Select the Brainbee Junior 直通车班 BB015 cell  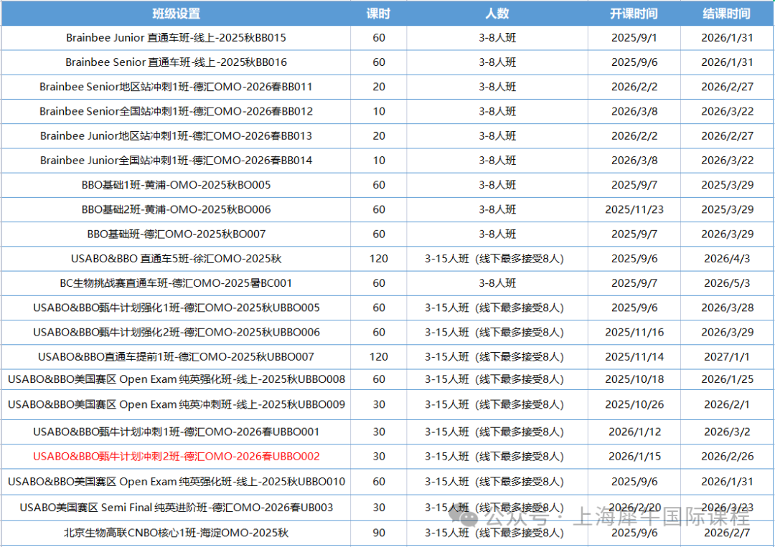click(176, 38)
